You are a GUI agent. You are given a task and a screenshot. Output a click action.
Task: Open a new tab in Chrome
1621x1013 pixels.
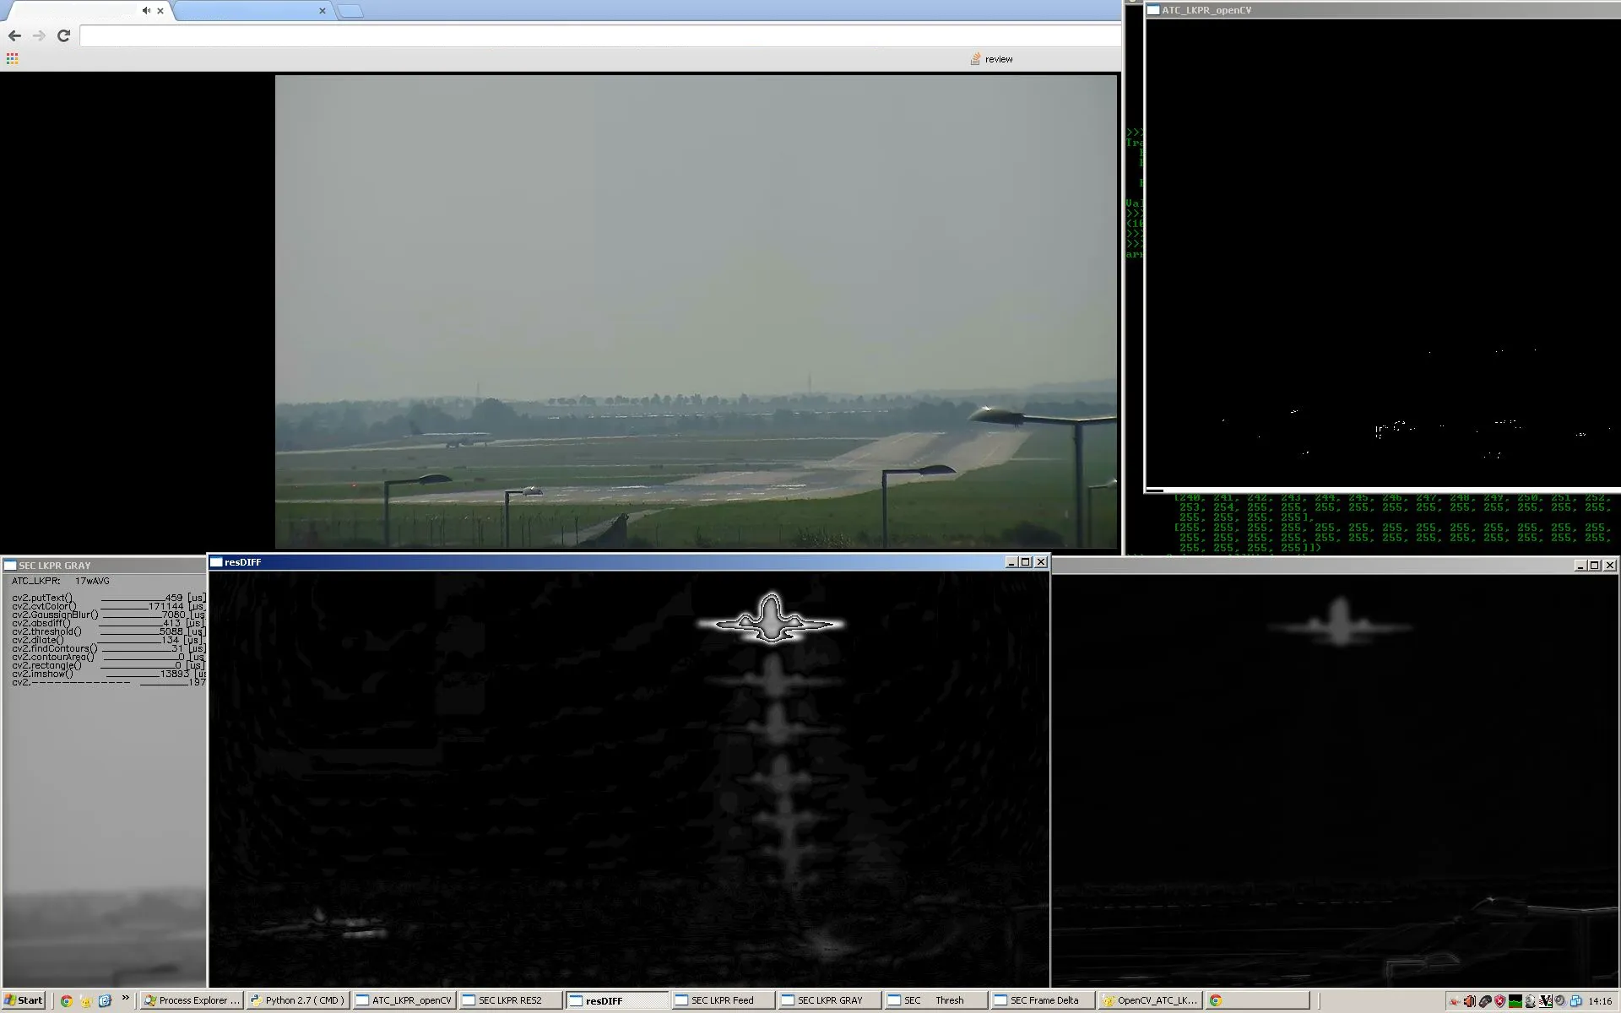coord(350,10)
